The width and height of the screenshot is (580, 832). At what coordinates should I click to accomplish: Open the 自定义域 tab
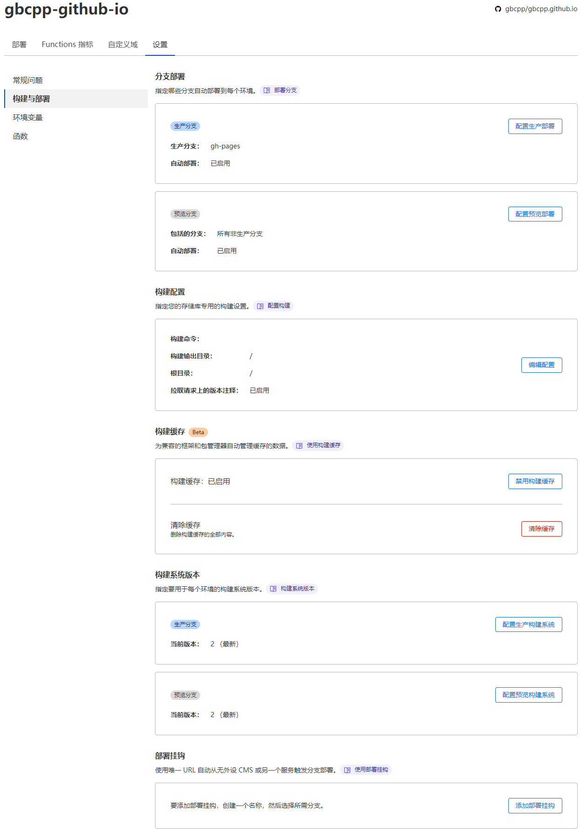click(123, 44)
